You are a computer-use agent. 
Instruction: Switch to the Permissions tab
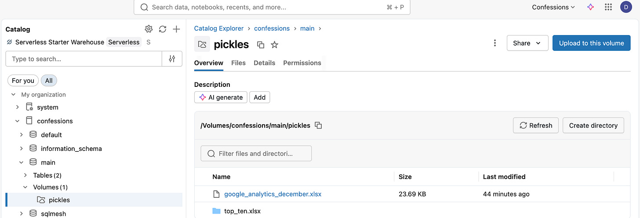pos(302,63)
